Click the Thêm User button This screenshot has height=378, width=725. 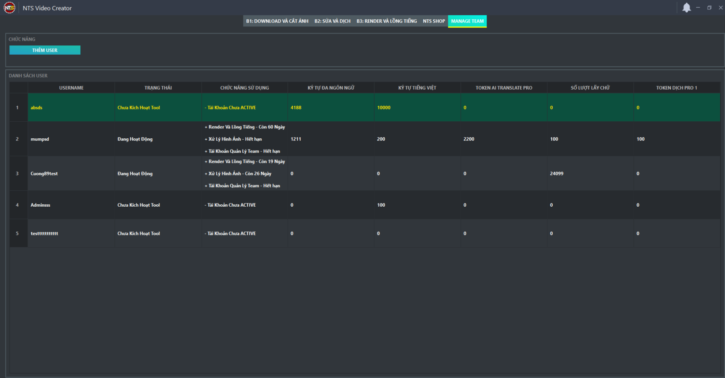tap(45, 50)
